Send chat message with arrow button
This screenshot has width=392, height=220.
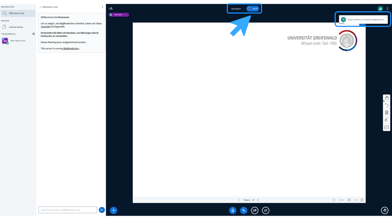pyautogui.click(x=102, y=210)
